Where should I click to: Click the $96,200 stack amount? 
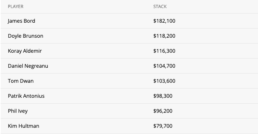(163, 111)
